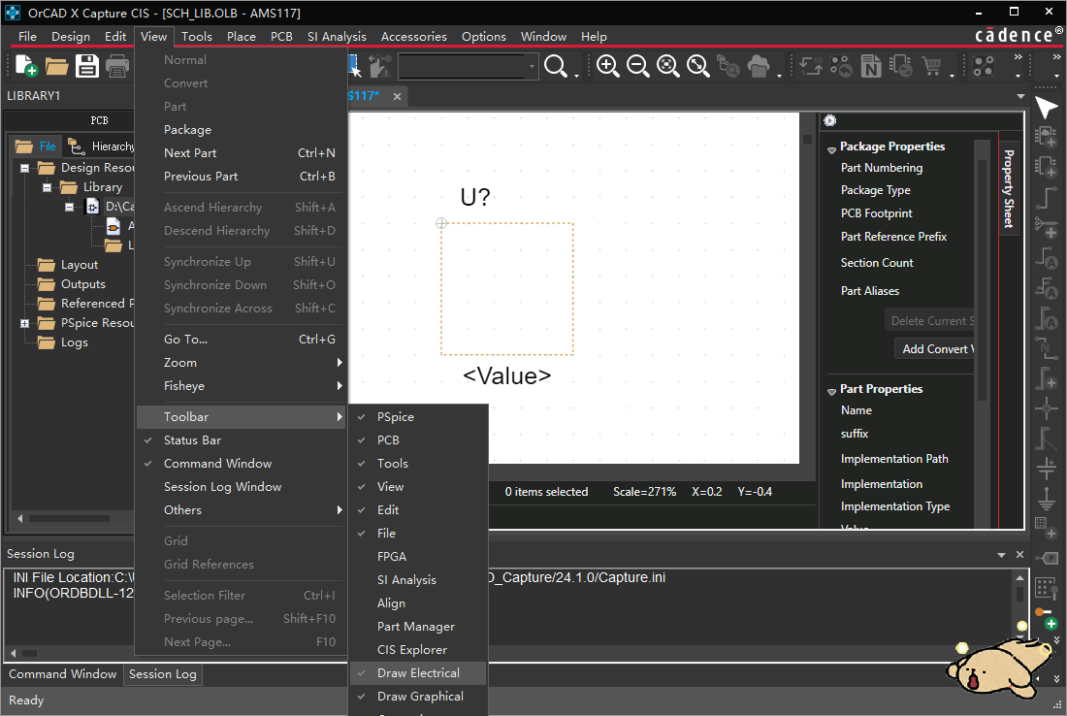Viewport: 1067px width, 716px height.
Task: Toggle the Draw Electrical toolbar
Action: pyautogui.click(x=418, y=673)
